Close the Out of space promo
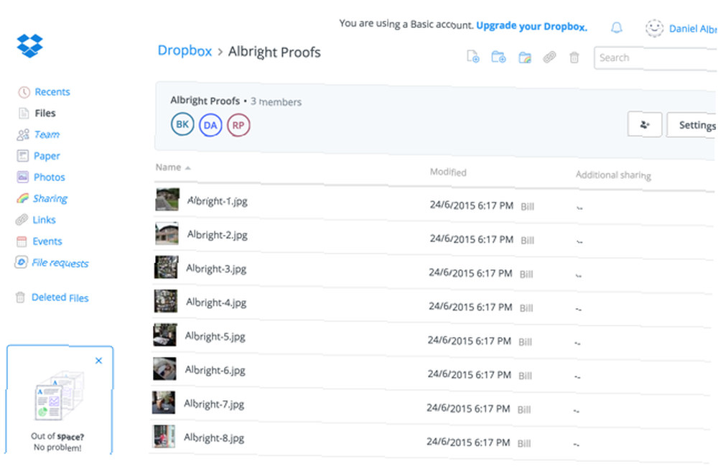 coord(98,361)
